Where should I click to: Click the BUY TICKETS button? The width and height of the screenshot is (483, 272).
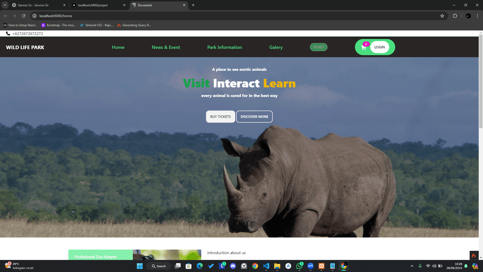point(220,117)
